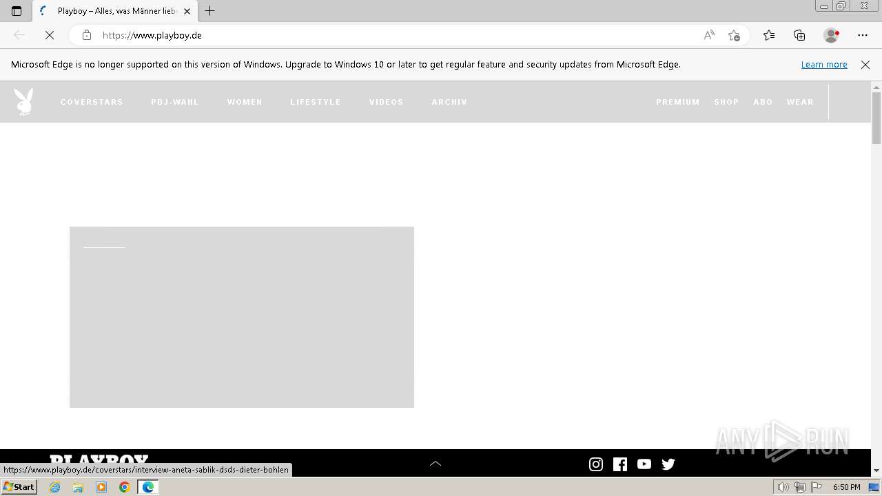Stop page loading with X button

pos(50,35)
